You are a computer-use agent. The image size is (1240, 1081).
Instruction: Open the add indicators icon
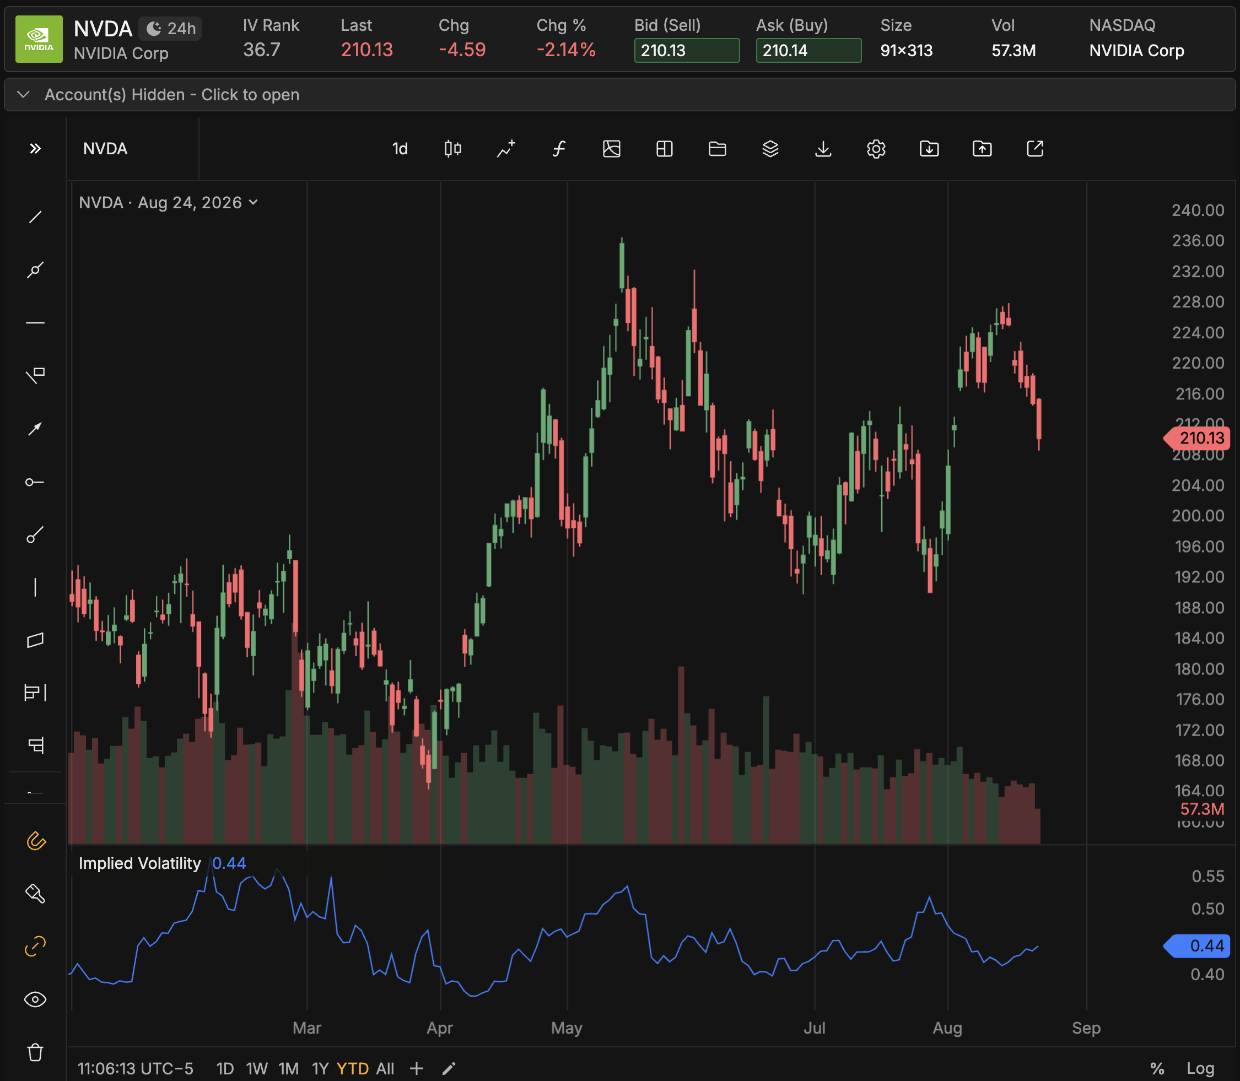click(506, 148)
